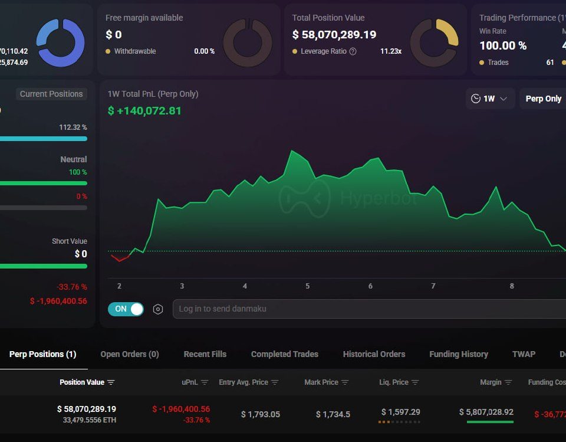
Task: Click the Current Positions button
Action: 51,94
